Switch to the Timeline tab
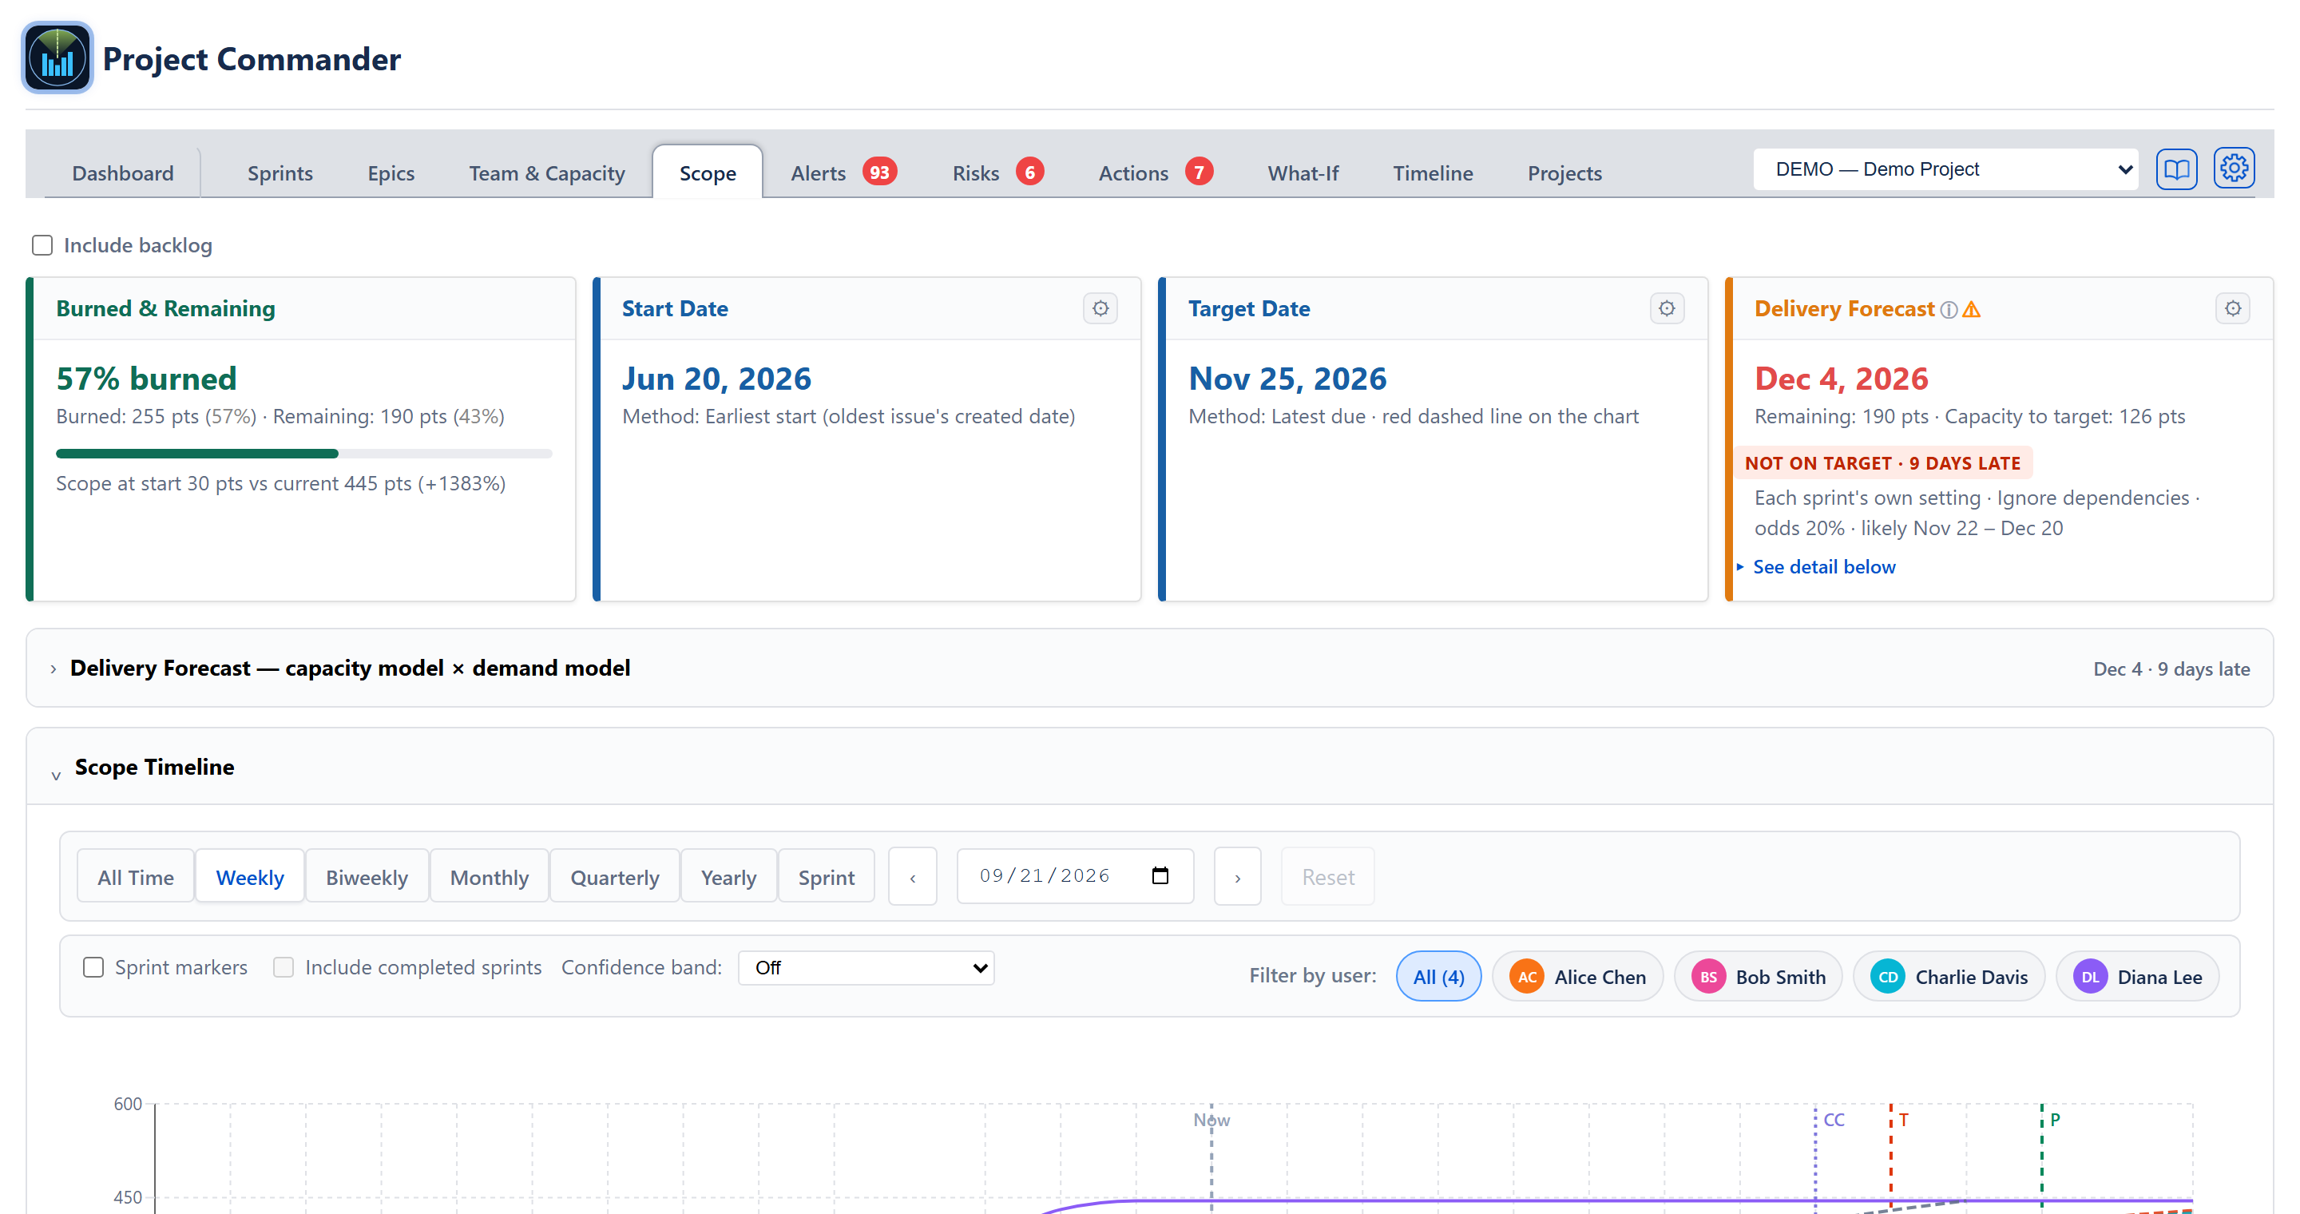 coord(1432,173)
